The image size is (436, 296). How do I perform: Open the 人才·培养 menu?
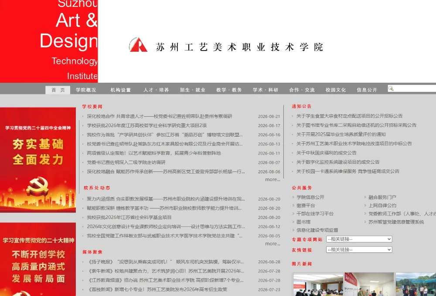[x=156, y=90]
